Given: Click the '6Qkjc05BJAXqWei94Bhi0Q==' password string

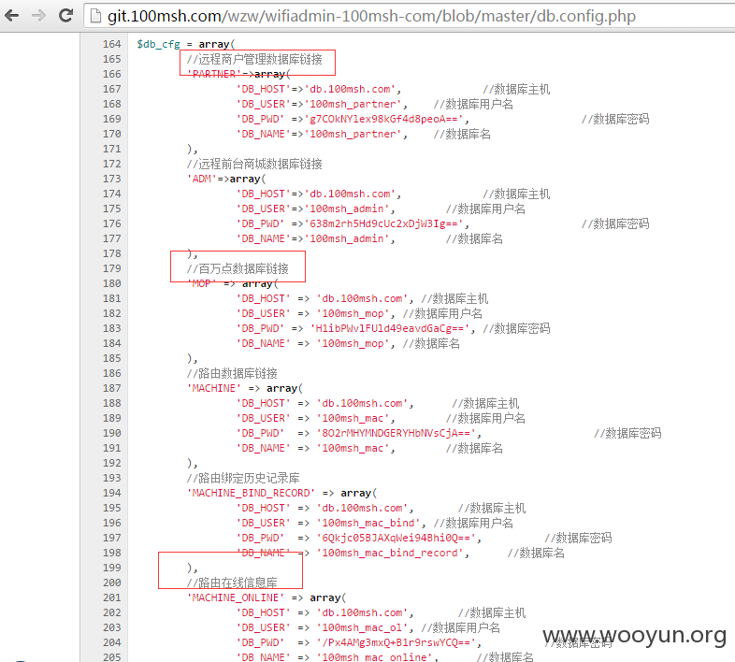Looking at the screenshot, I should pyautogui.click(x=396, y=538).
